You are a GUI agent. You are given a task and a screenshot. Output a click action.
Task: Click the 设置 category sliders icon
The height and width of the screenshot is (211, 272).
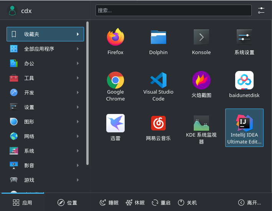tap(14, 107)
